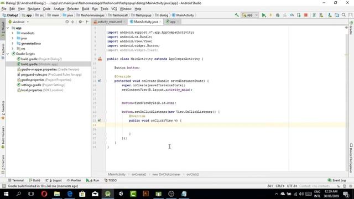Open the app run configuration dropdown
354x199 pixels.
(x=250, y=15)
